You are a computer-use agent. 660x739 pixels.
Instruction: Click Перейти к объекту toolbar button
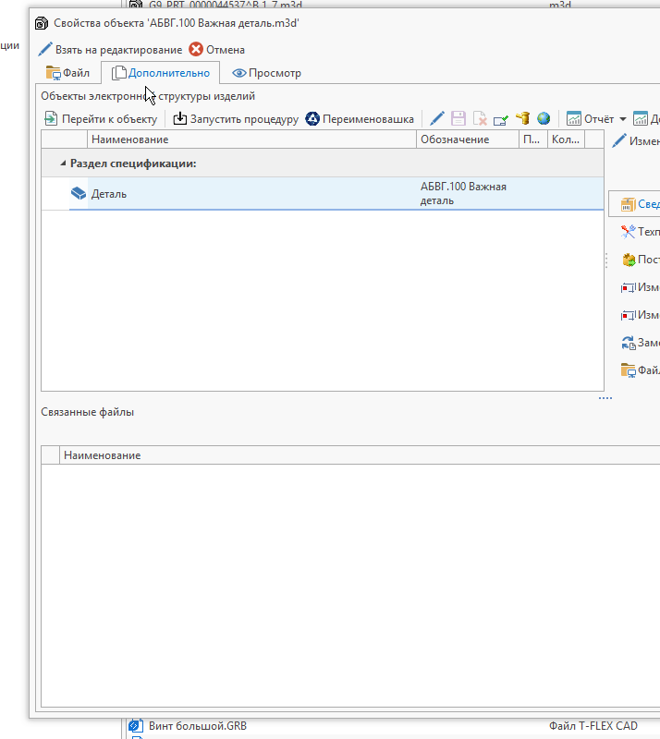[101, 119]
